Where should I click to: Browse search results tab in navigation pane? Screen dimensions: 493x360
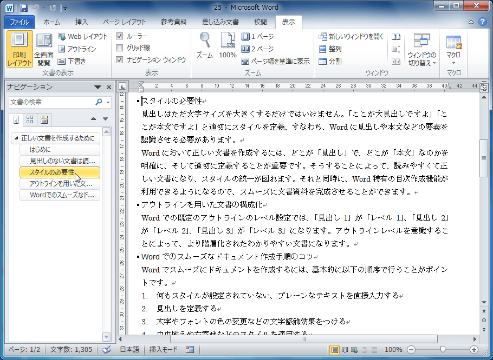coord(44,119)
